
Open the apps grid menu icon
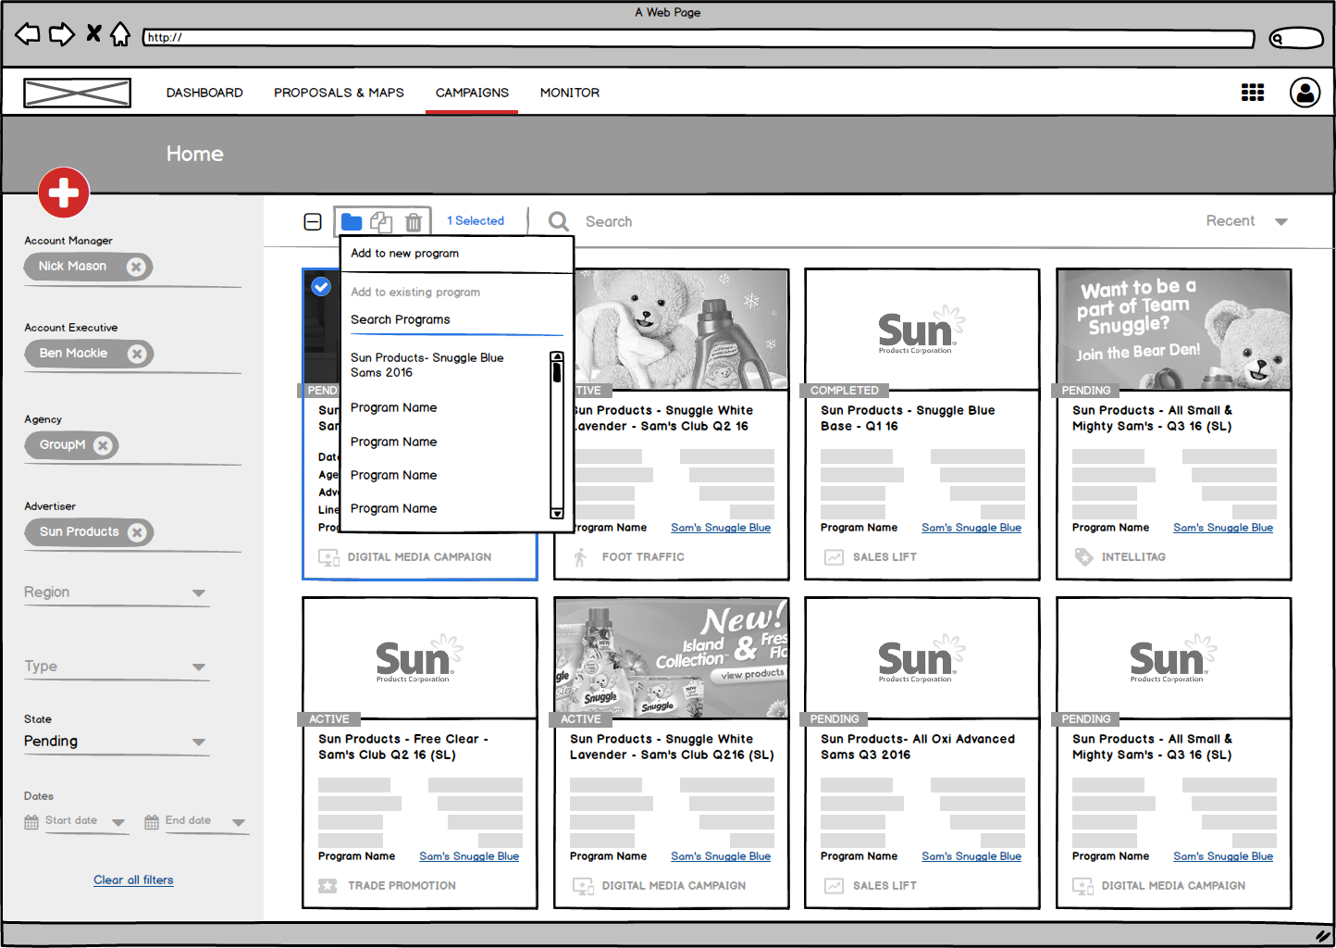(1252, 93)
